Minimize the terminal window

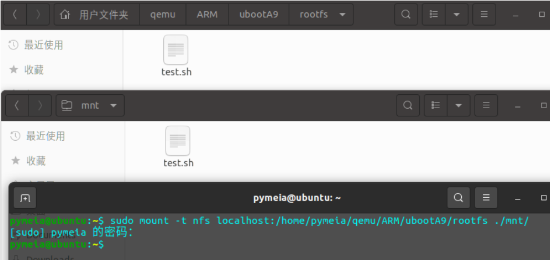[x=517, y=199]
